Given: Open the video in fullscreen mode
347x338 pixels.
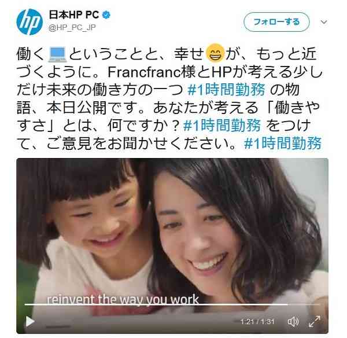Looking at the screenshot, I should (x=315, y=321).
